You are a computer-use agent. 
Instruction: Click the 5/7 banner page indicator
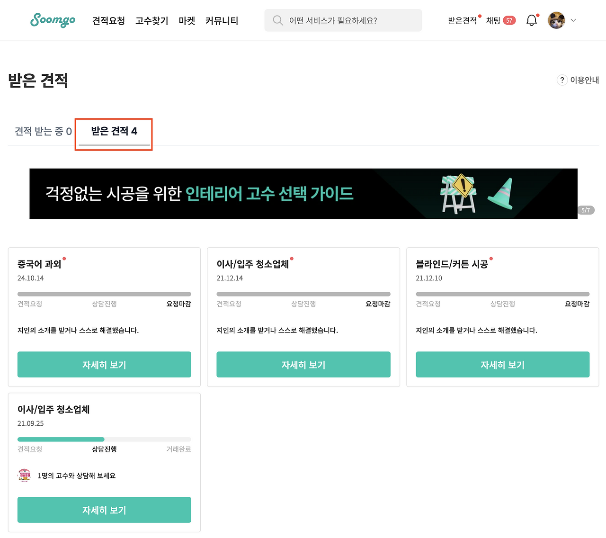click(586, 210)
